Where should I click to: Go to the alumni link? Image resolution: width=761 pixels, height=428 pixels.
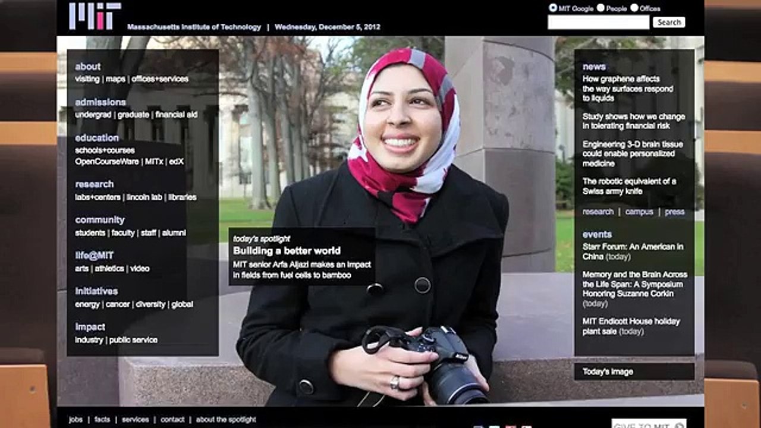[174, 233]
